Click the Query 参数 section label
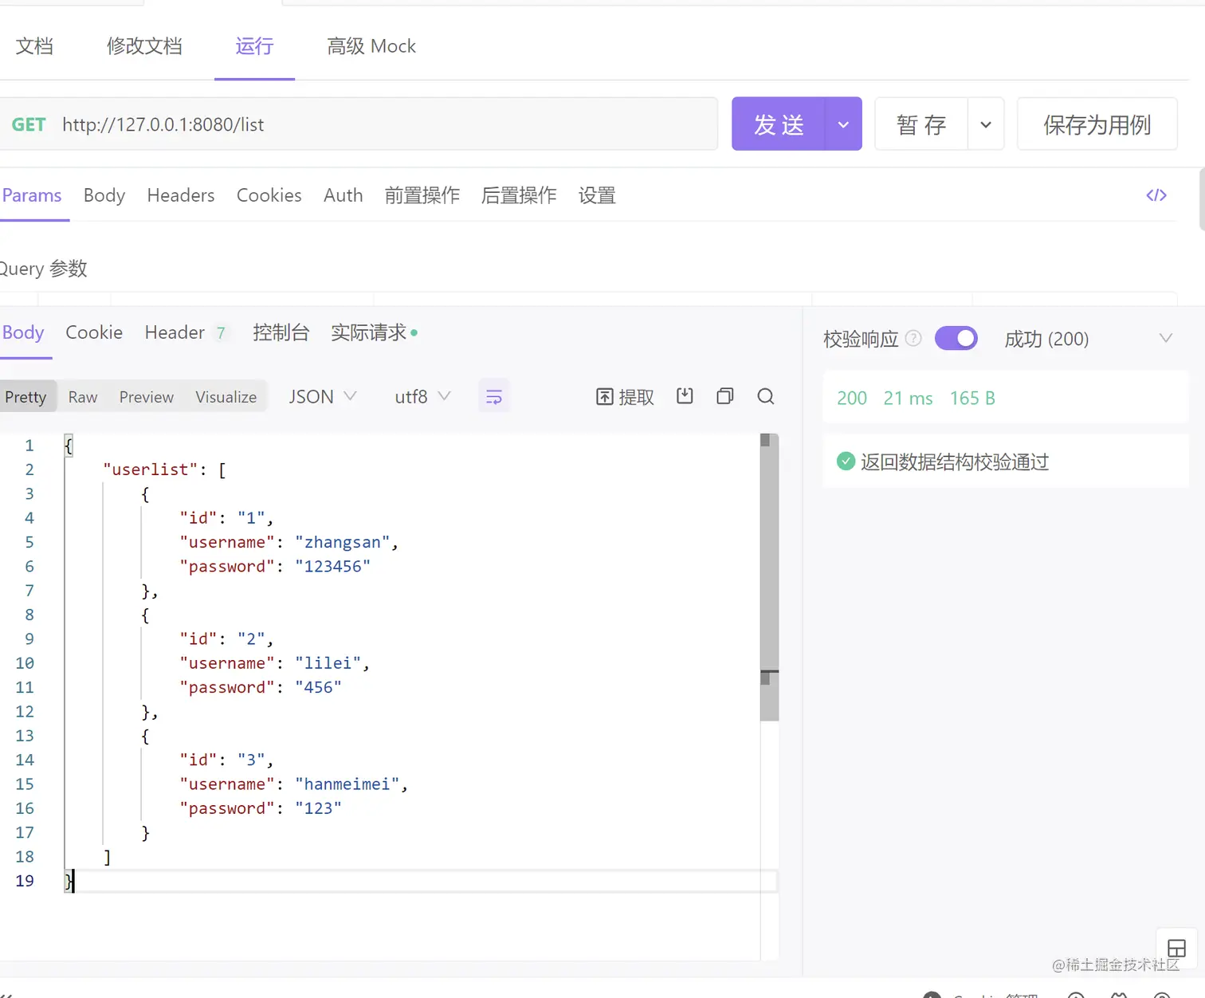Viewport: 1205px width, 998px height. [x=44, y=269]
